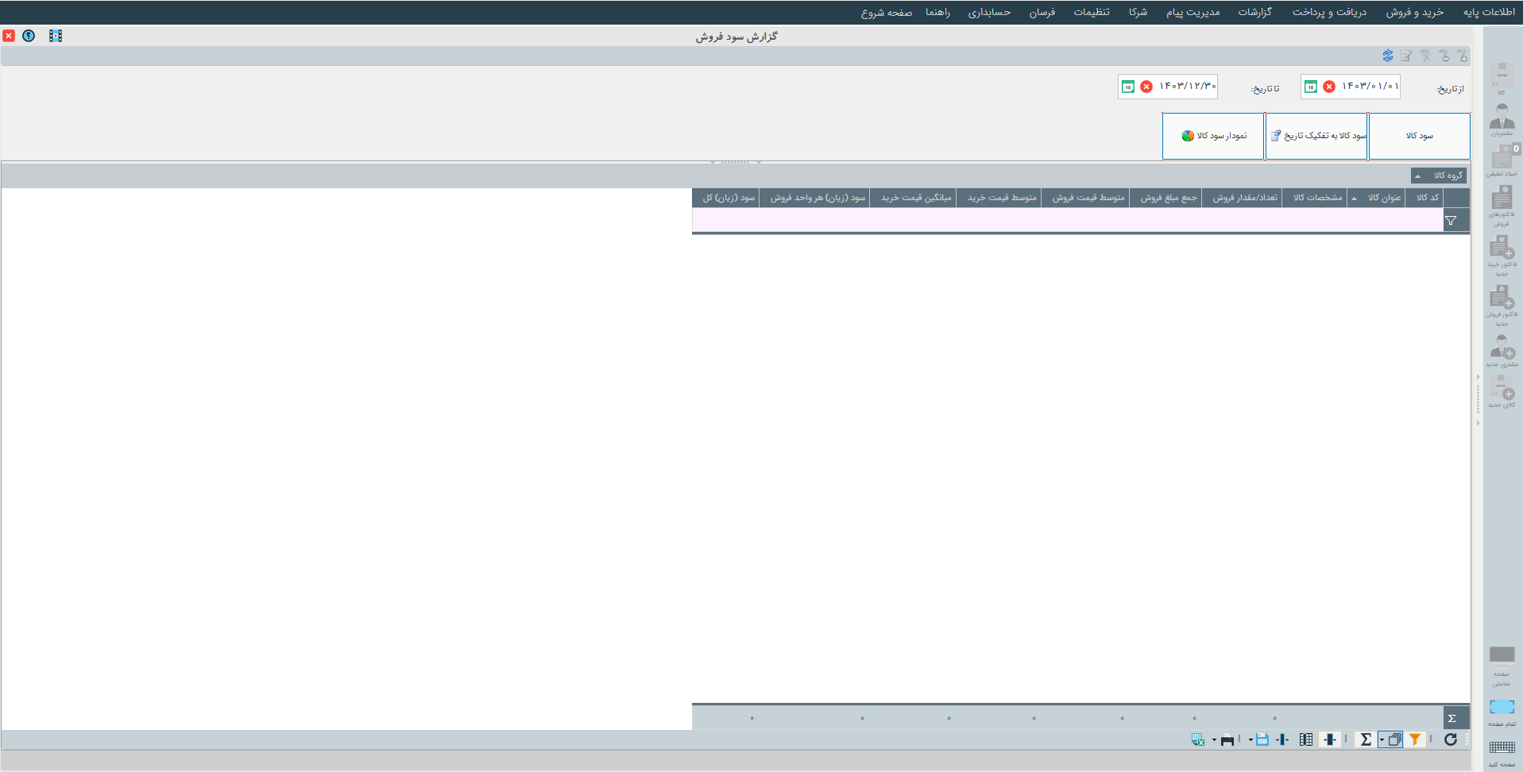Click the سود کالا button
The width and height of the screenshot is (1523, 772).
coord(1419,136)
